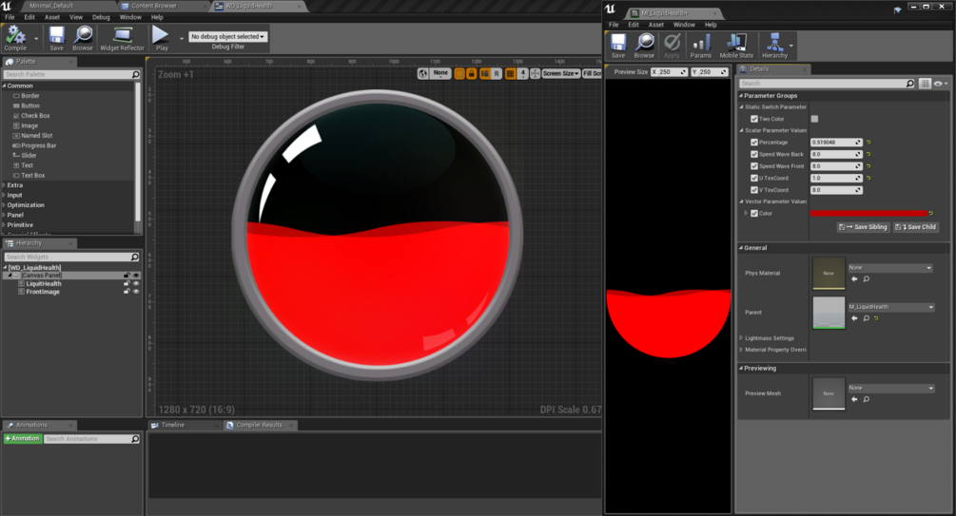Browse to the widget asset in Content Browser
956x516 pixels.
tap(83, 38)
